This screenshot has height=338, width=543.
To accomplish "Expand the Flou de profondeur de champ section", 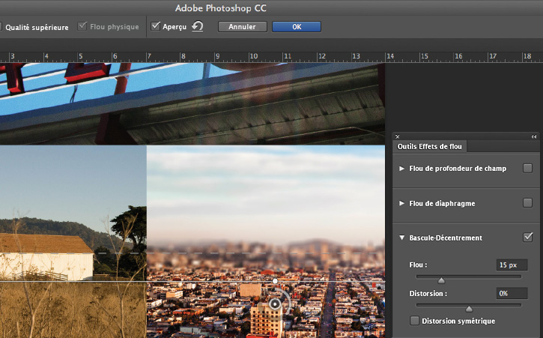I will [402, 169].
